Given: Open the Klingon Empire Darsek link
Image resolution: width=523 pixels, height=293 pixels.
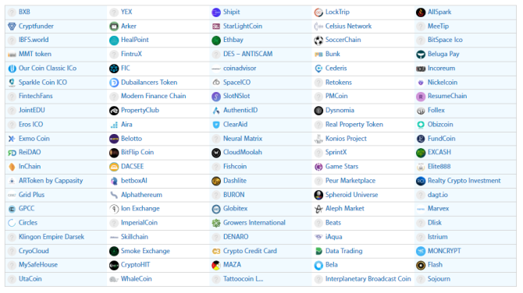Looking at the screenshot, I should pos(52,237).
